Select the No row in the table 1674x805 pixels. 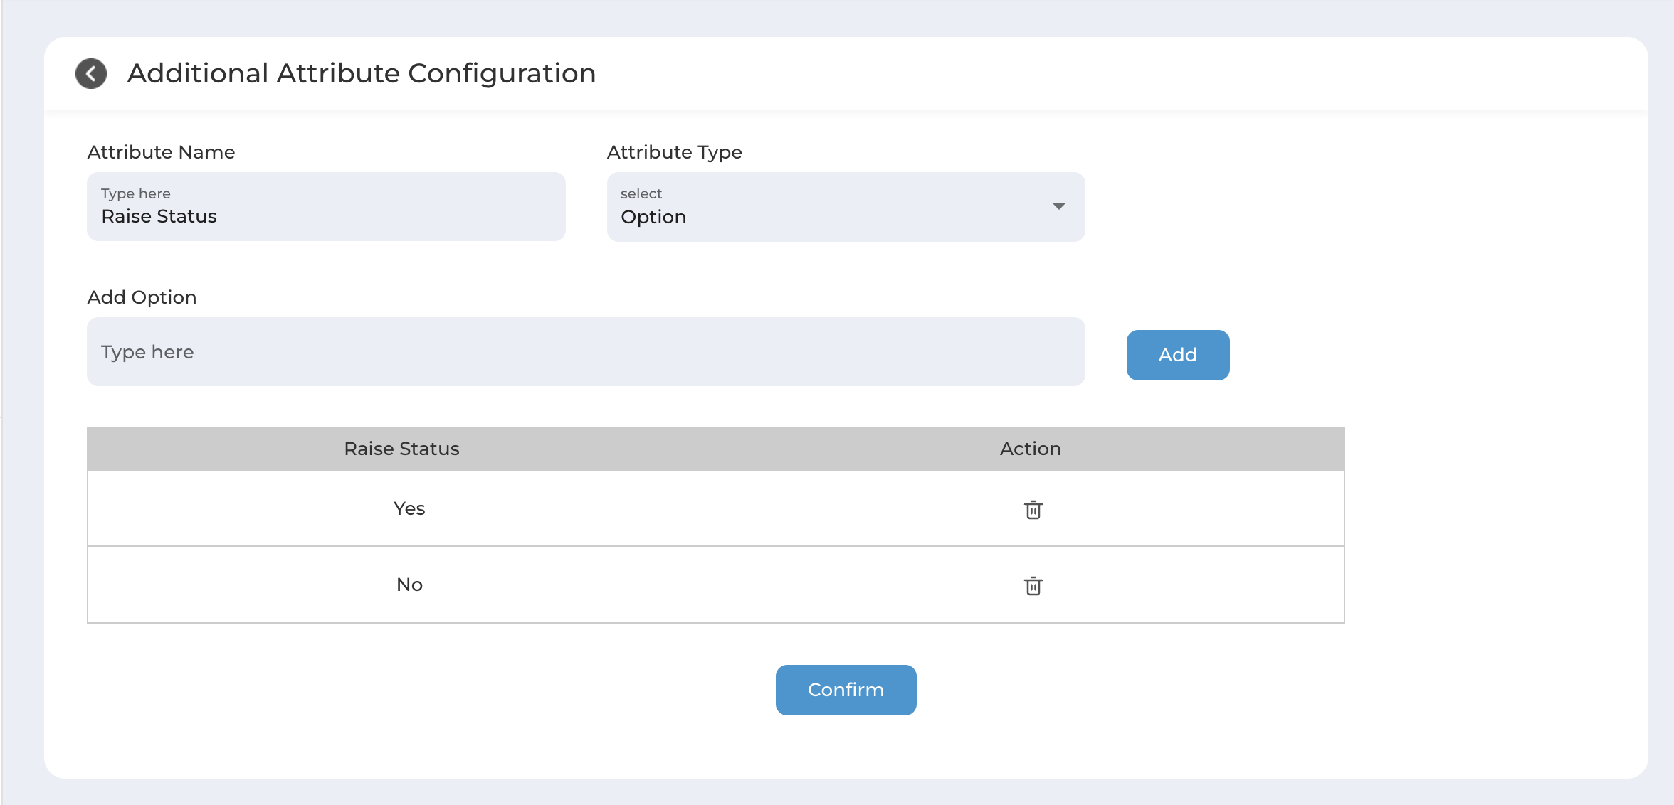[x=715, y=585]
